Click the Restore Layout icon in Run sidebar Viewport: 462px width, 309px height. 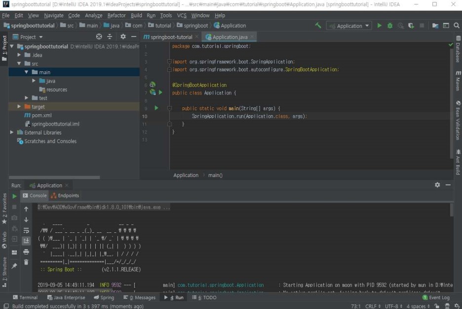pos(14,252)
